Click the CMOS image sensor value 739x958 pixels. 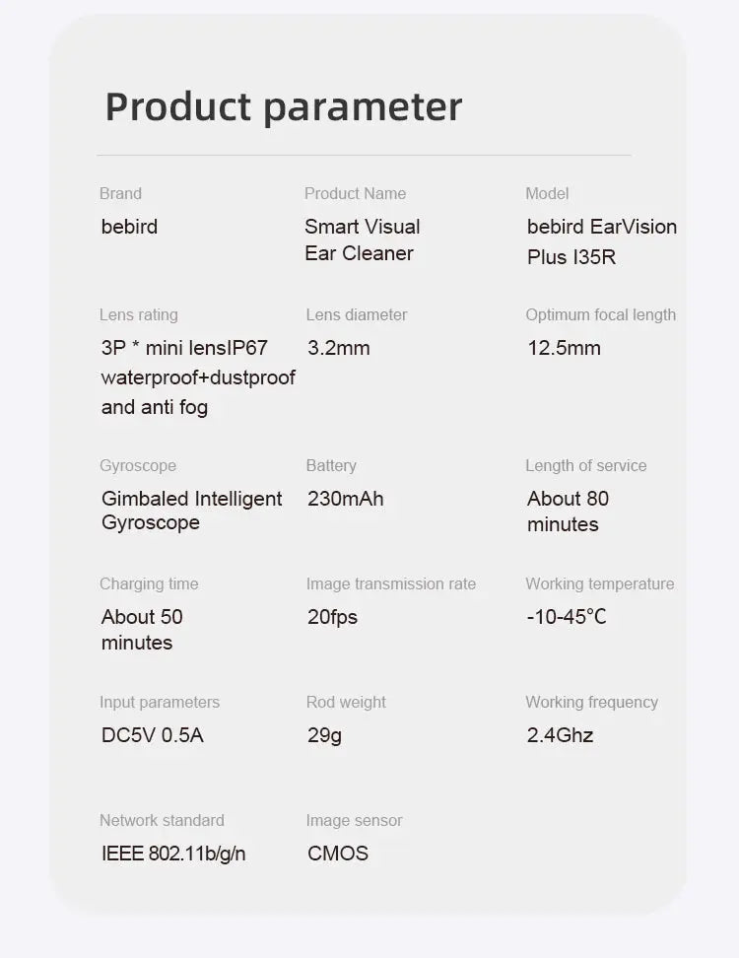(338, 854)
